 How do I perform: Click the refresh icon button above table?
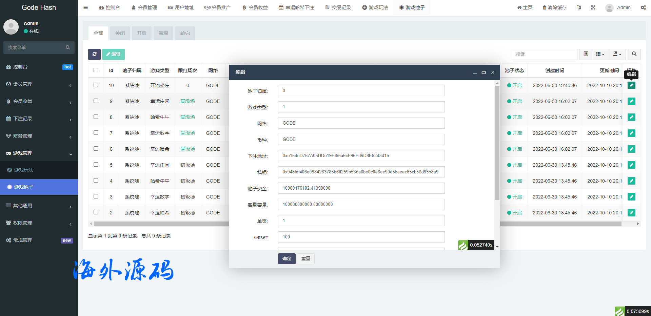94,54
